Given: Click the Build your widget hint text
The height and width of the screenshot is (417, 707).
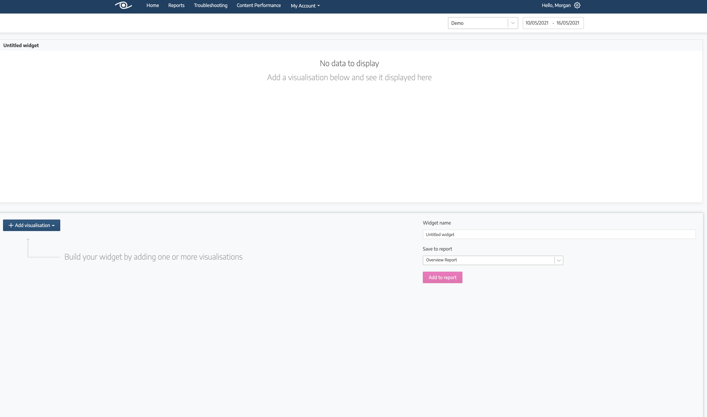Looking at the screenshot, I should [x=153, y=257].
